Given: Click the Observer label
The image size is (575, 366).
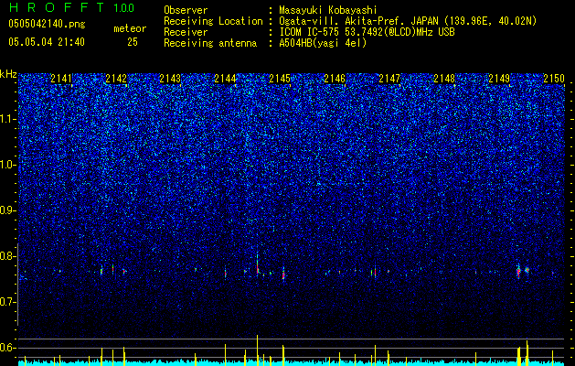Looking at the screenshot, I should (186, 10).
